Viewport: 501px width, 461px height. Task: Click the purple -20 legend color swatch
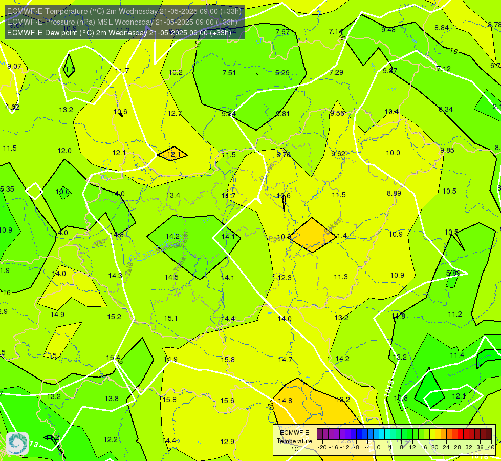[319, 434]
